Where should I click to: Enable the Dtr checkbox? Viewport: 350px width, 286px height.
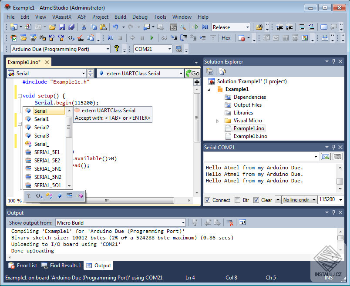[237, 200]
